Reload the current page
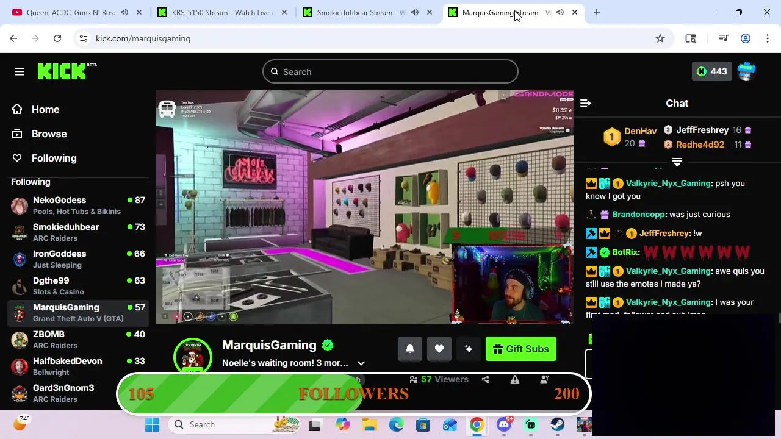 57,38
